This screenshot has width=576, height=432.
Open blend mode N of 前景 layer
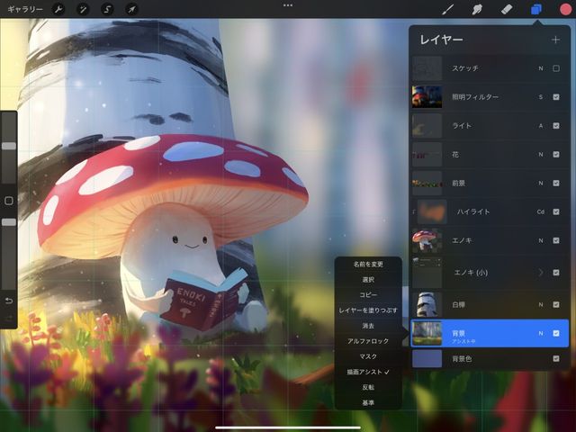click(x=541, y=183)
